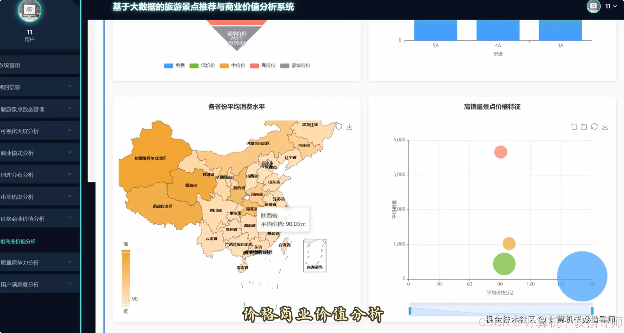The height and width of the screenshot is (333, 624).
Task: Reset zoom on the 高销量景点价格特征 chart
Action: [x=584, y=126]
